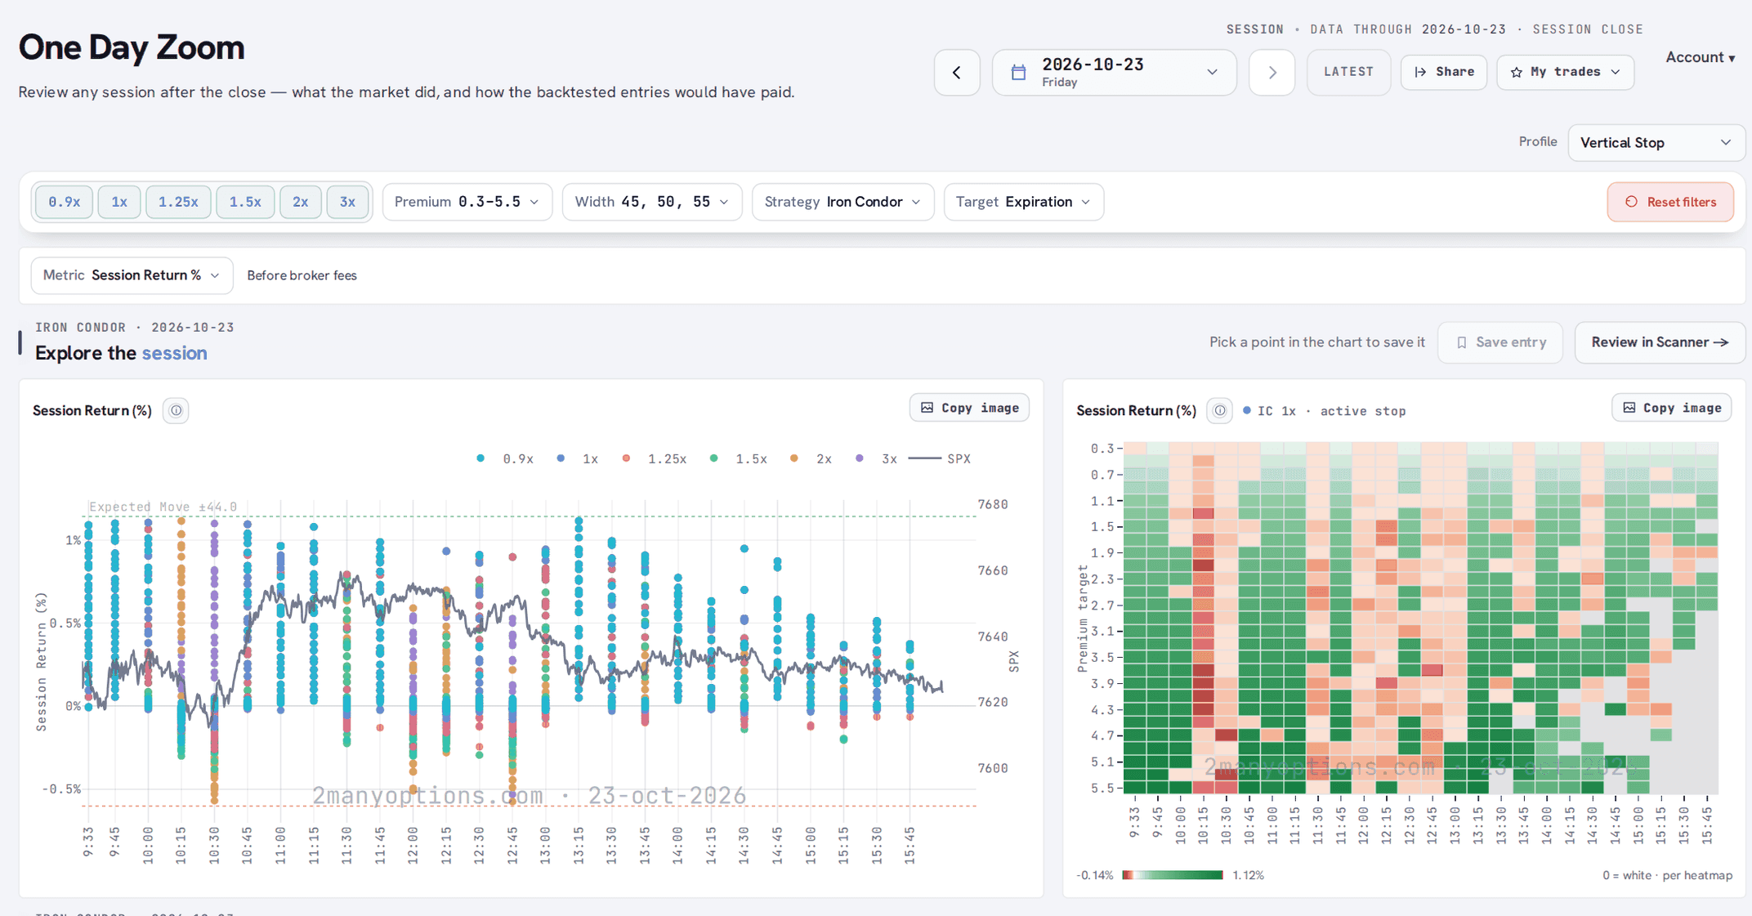Go to previous session with left arrow
This screenshot has width=1752, height=916.
[957, 73]
